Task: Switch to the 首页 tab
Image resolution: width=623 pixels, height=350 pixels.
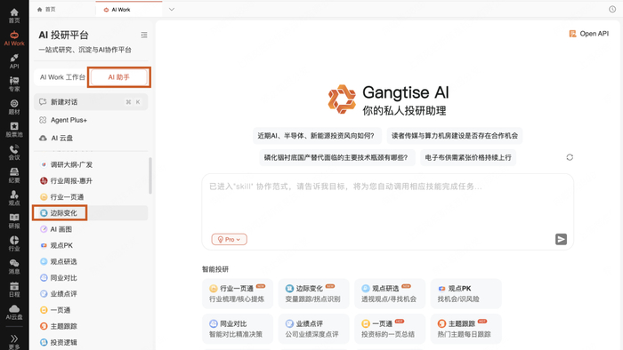Action: click(x=46, y=9)
